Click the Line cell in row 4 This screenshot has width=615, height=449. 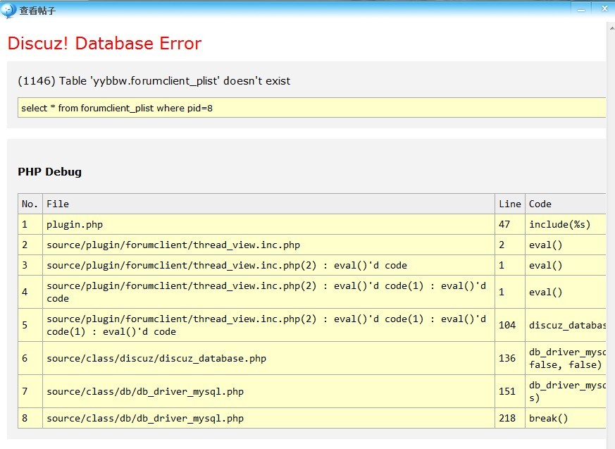click(x=510, y=292)
